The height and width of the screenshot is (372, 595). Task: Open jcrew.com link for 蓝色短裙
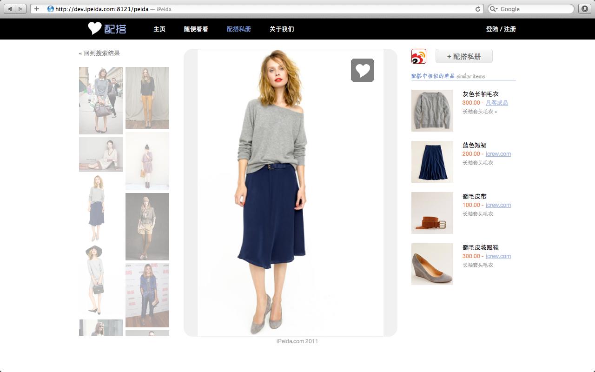pos(498,154)
